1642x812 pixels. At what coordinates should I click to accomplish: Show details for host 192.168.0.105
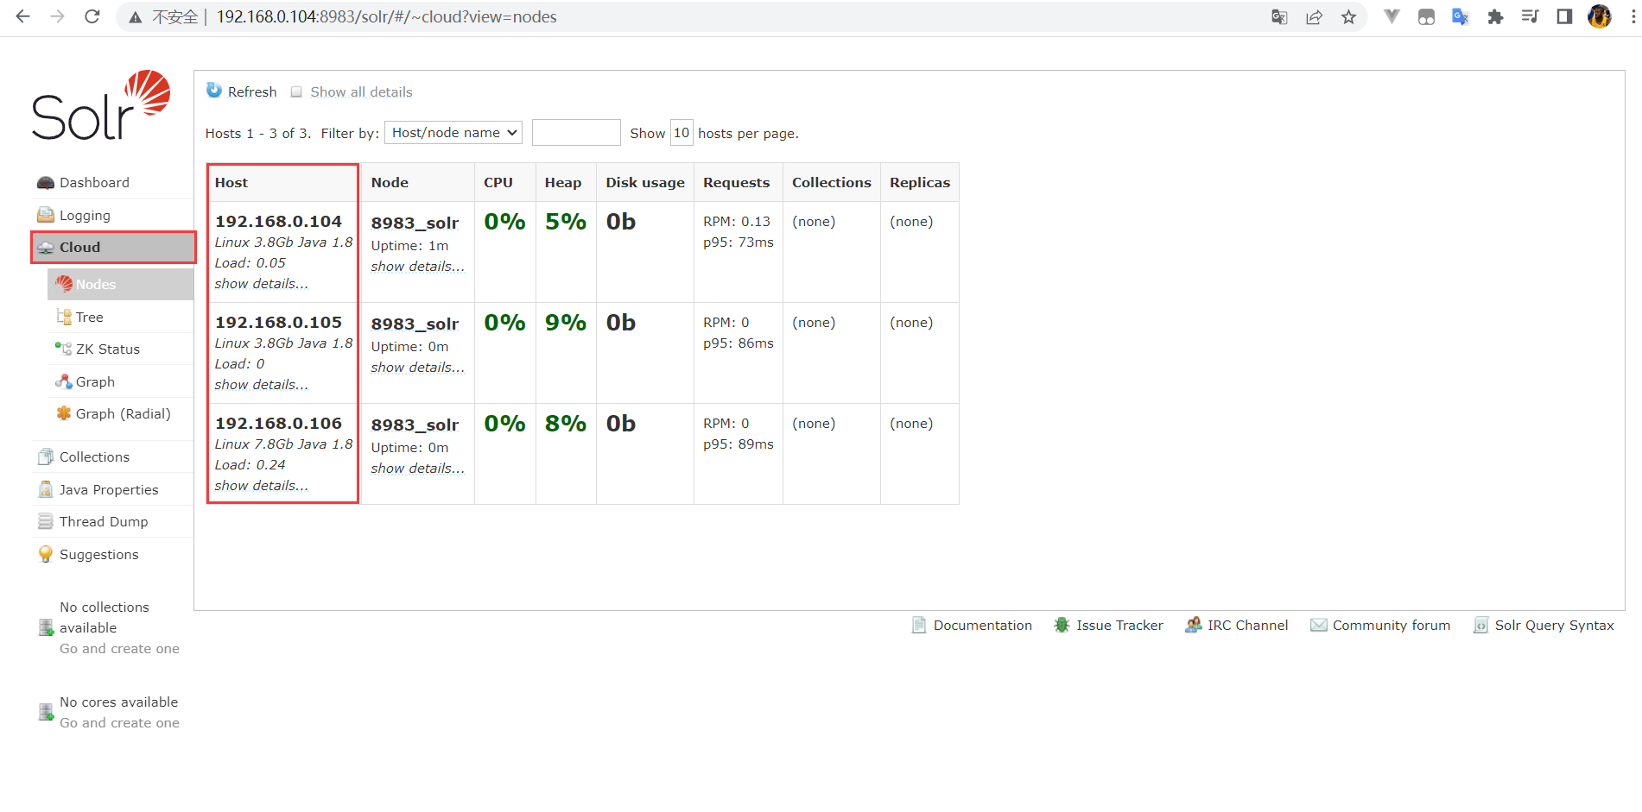pos(261,384)
